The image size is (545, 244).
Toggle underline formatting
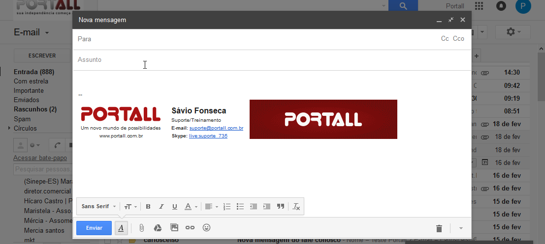[174, 207]
